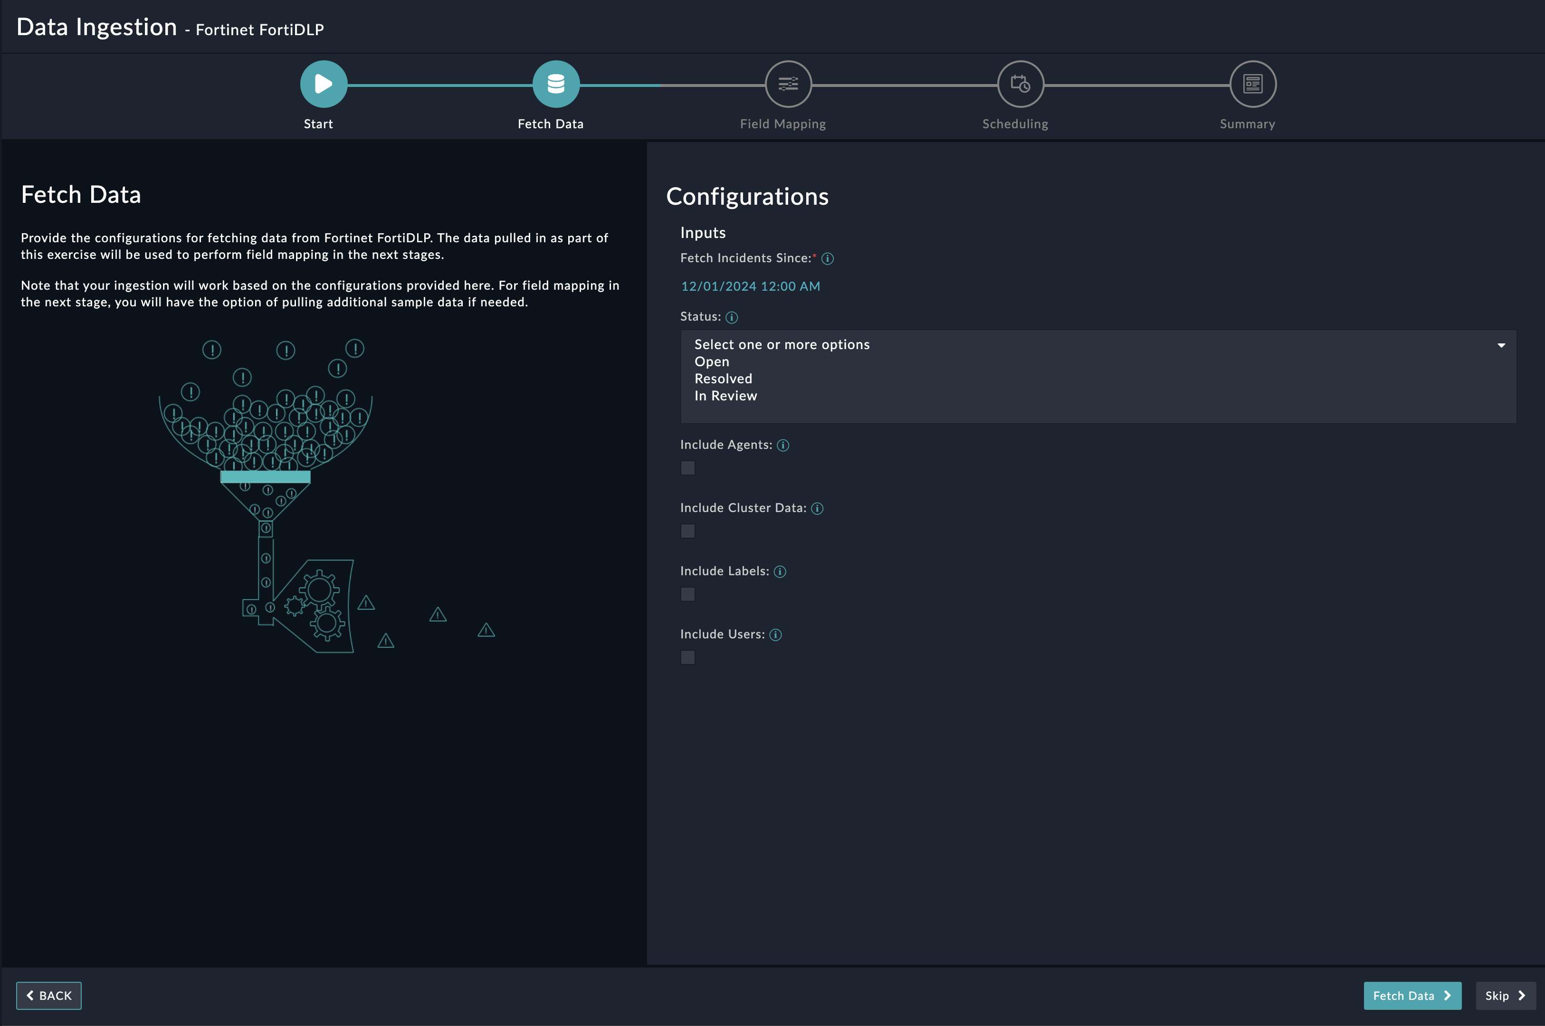This screenshot has width=1545, height=1026.
Task: Choose In Review from the Status list
Action: (725, 395)
